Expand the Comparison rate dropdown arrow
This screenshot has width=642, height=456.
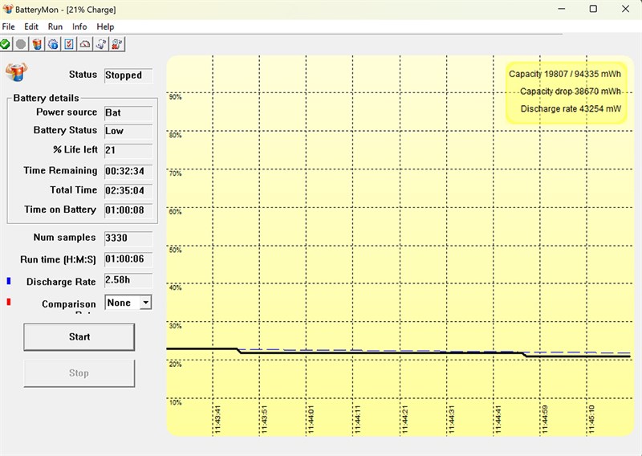[x=146, y=303]
